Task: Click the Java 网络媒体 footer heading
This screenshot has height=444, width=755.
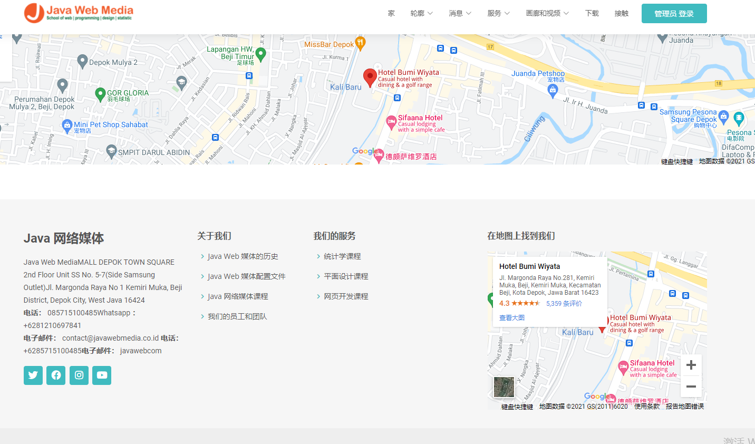Action: (64, 238)
